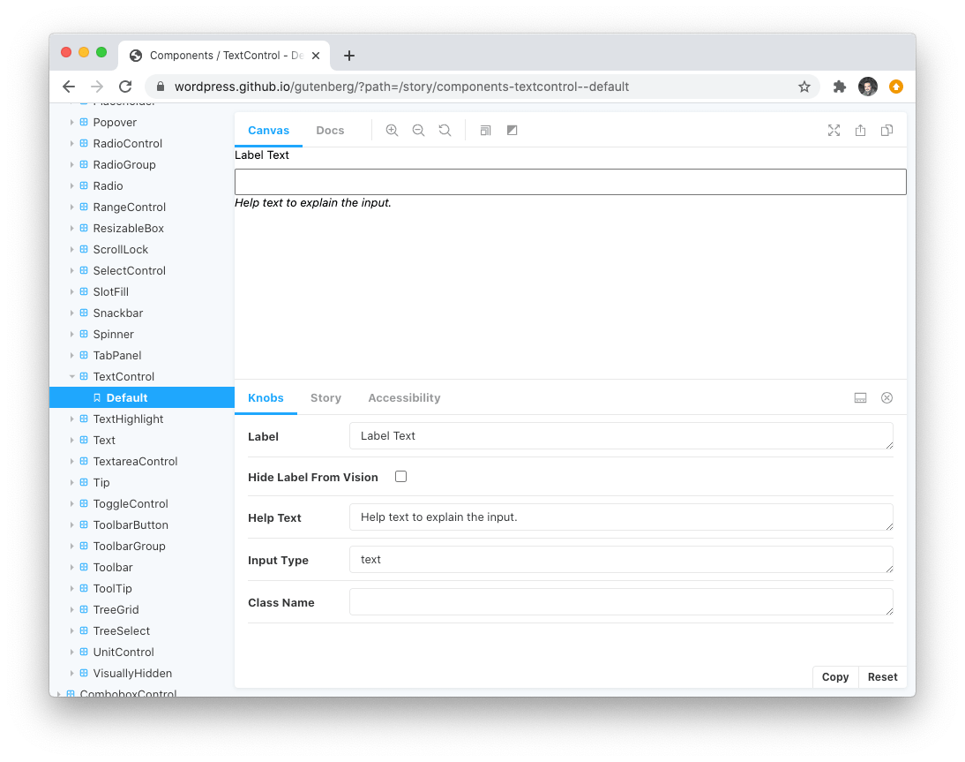Expand the SelectControl tree arrow
This screenshot has width=965, height=762.
pos(72,270)
